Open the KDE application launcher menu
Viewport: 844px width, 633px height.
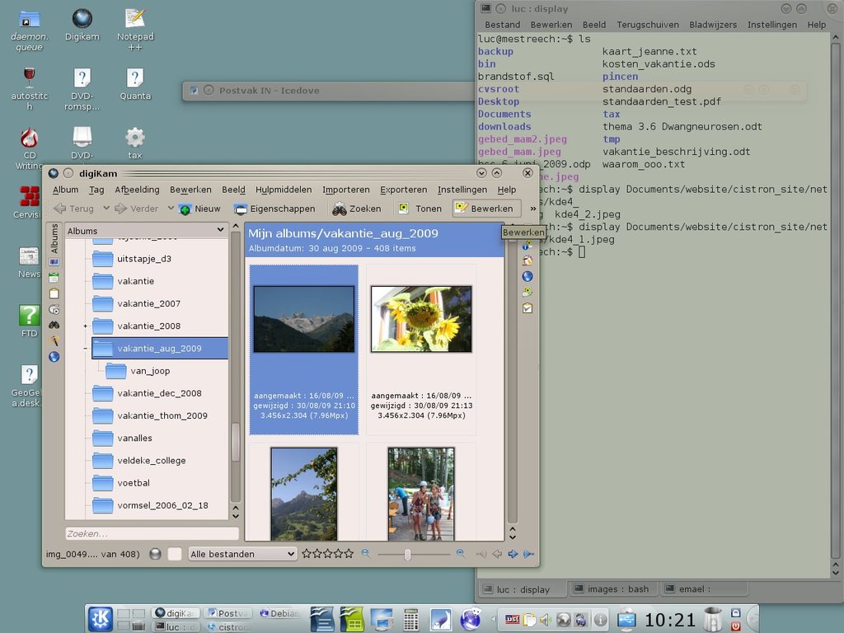tap(100, 619)
